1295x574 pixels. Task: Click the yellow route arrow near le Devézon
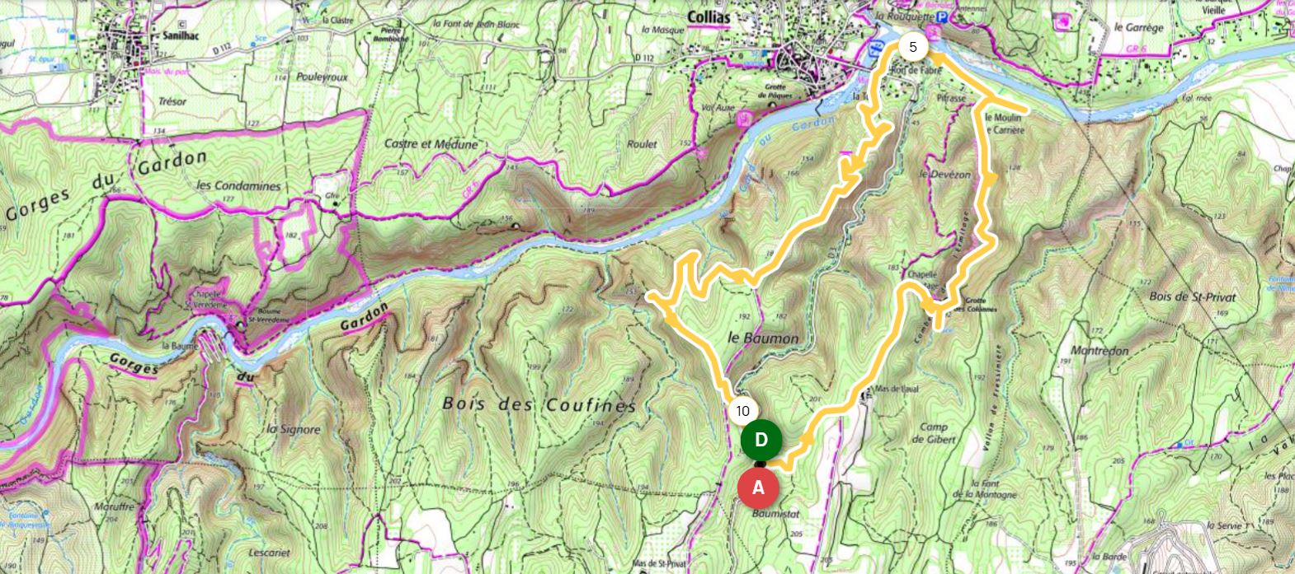tap(991, 176)
